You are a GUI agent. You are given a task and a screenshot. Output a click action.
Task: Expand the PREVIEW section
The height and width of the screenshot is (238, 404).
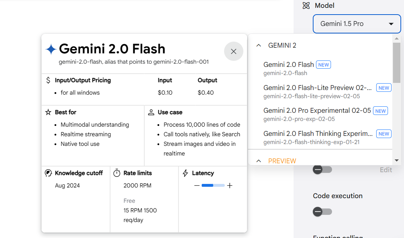tap(258, 160)
